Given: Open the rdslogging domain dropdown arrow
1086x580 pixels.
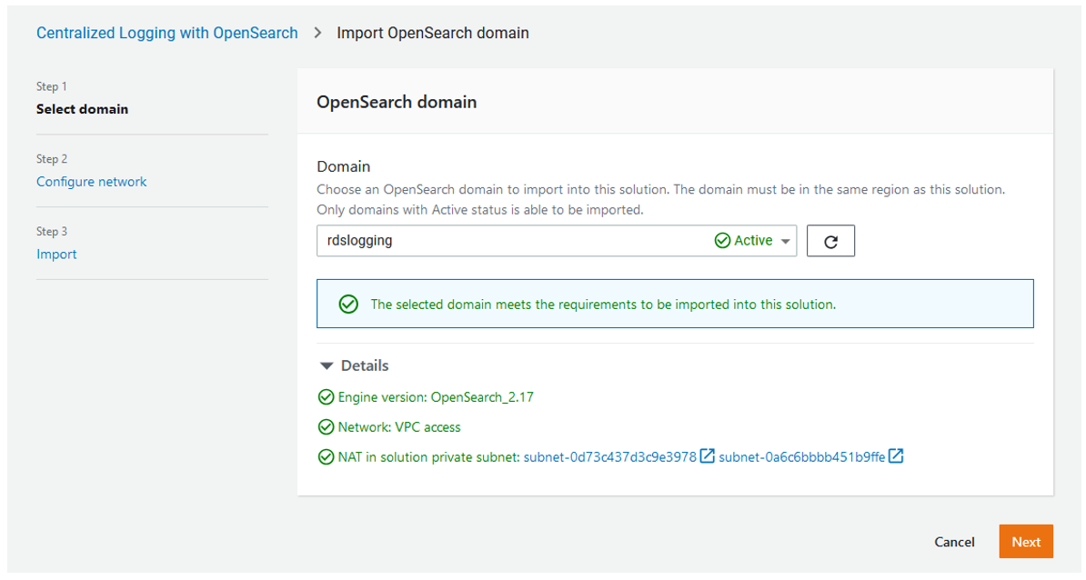Looking at the screenshot, I should [x=786, y=242].
